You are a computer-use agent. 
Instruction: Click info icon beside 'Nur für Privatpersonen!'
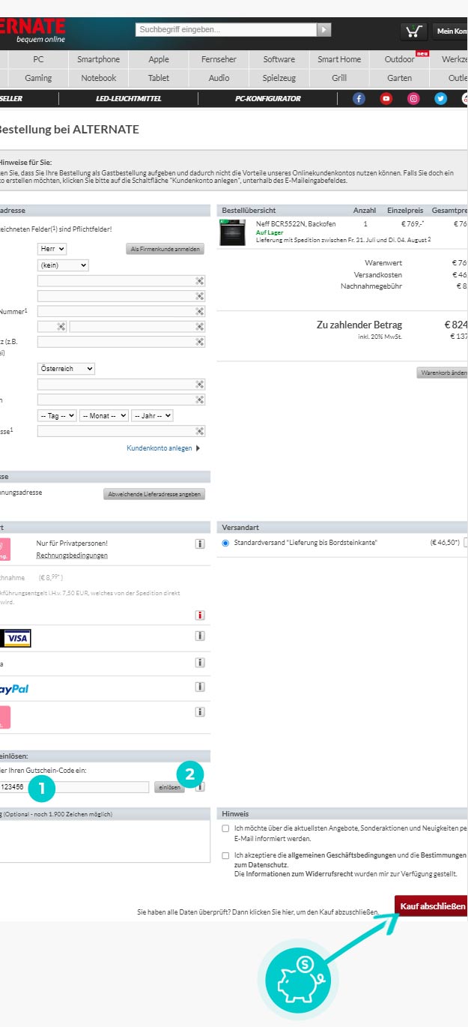tap(200, 544)
